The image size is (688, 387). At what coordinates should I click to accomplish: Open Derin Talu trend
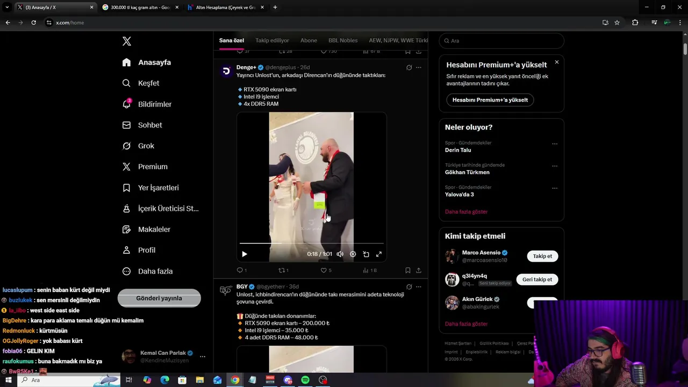click(458, 150)
